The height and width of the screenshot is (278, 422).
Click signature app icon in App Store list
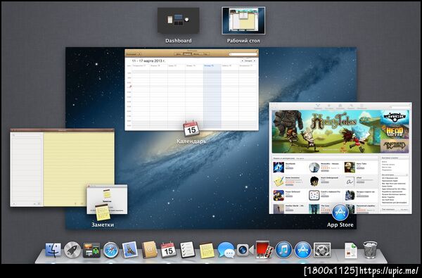(350, 182)
